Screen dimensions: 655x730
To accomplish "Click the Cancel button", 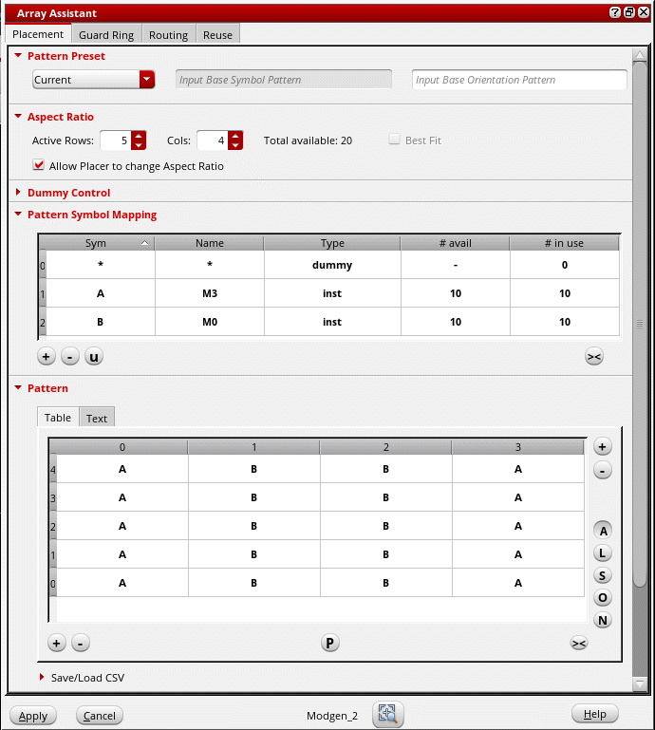I will point(99,716).
